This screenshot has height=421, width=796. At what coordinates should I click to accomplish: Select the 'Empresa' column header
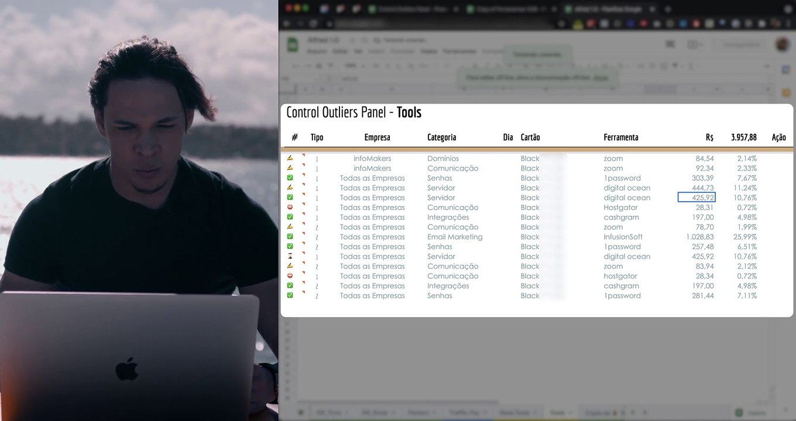377,137
